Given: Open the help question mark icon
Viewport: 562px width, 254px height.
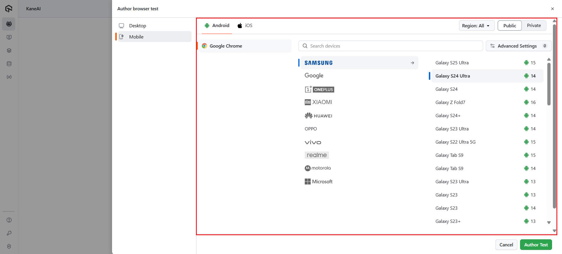Looking at the screenshot, I should click(9, 220).
